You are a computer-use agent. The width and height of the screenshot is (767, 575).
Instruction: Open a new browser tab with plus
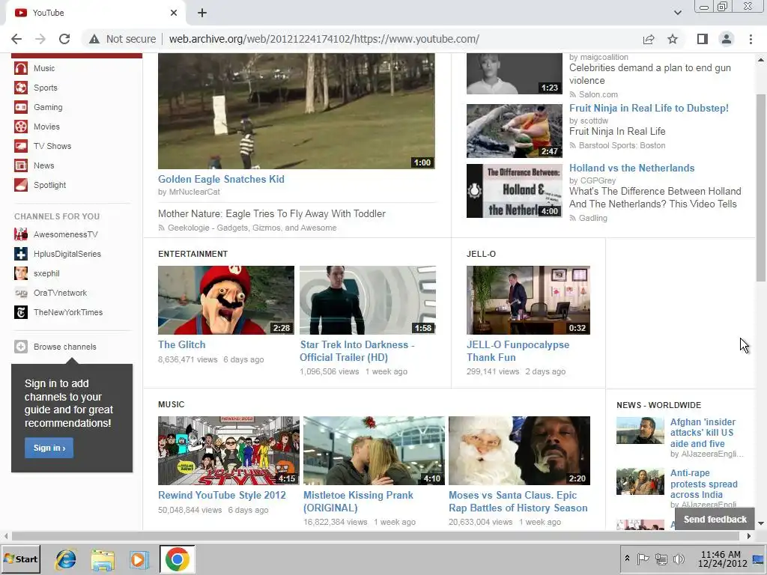point(202,13)
